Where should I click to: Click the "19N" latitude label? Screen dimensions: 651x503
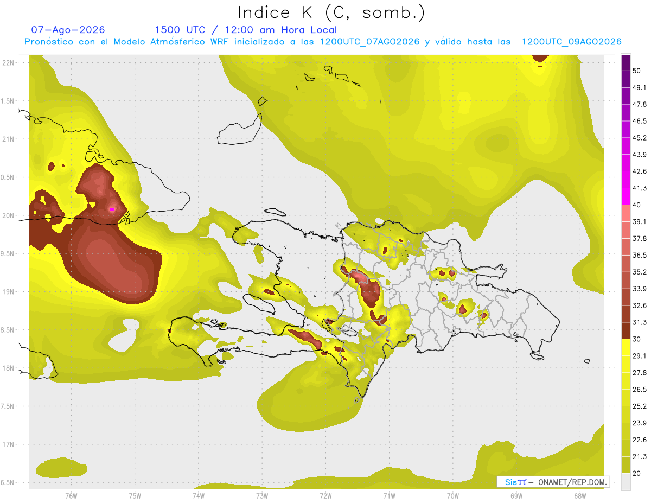(8, 292)
